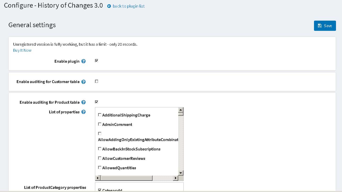Open the back to plugin list link
Image resolution: width=342 pixels, height=192 pixels.
[x=128, y=6]
